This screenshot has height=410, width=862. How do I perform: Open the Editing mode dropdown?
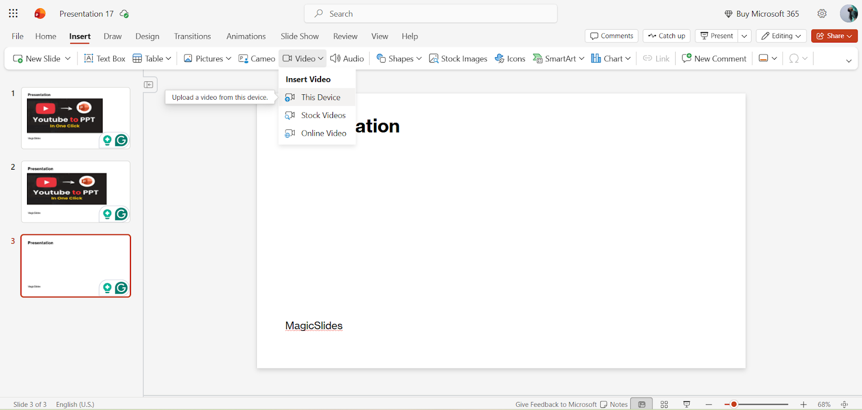[781, 36]
